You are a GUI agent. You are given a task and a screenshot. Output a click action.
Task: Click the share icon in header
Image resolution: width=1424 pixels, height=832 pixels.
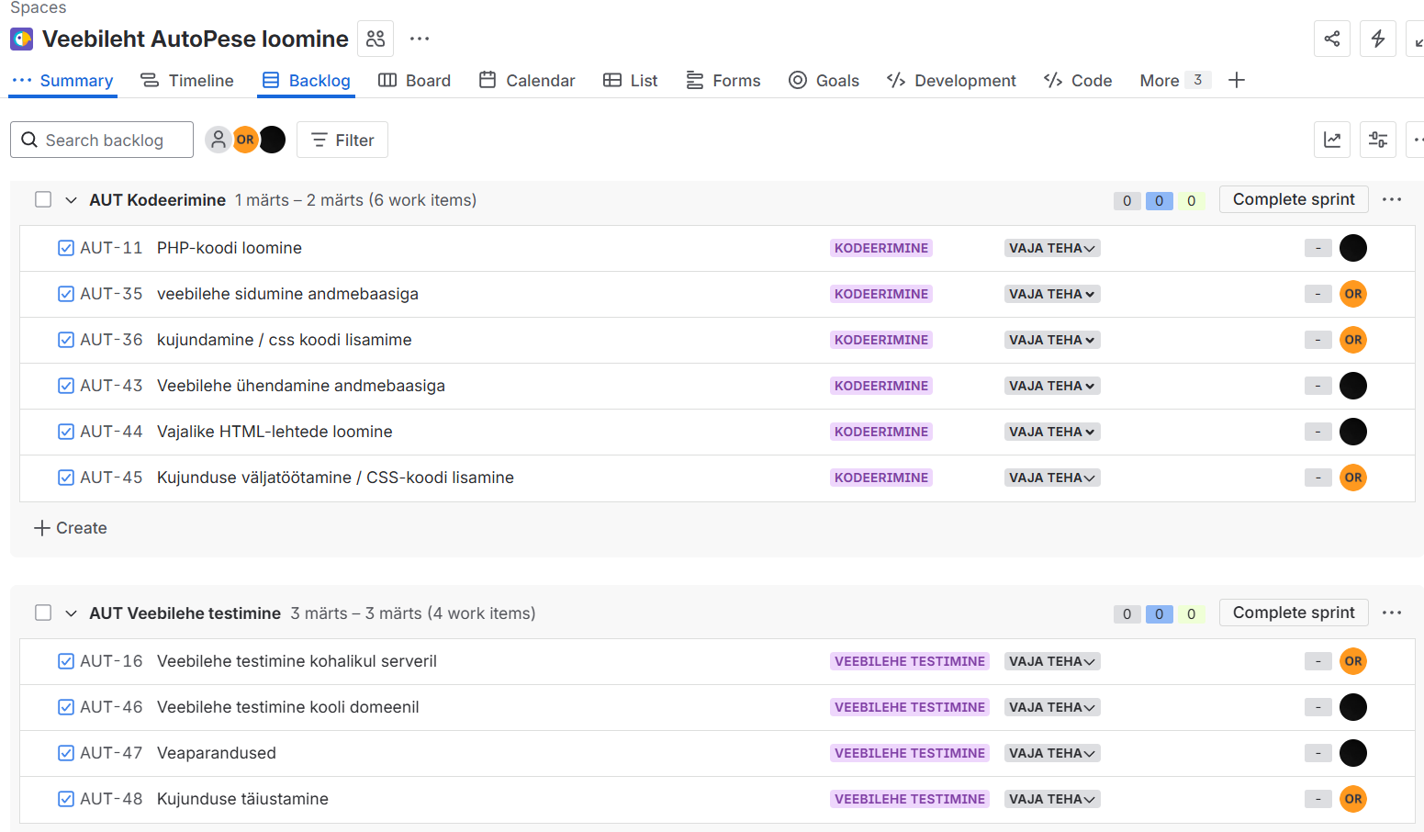tap(1331, 39)
